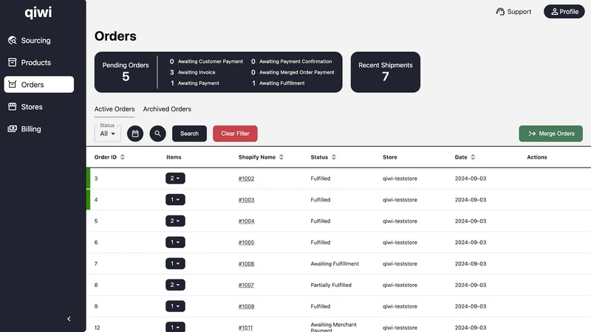
Task: Expand items for order #1006
Action: tap(175, 263)
